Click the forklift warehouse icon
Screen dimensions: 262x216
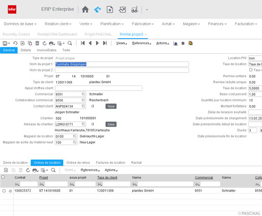pos(135,9)
